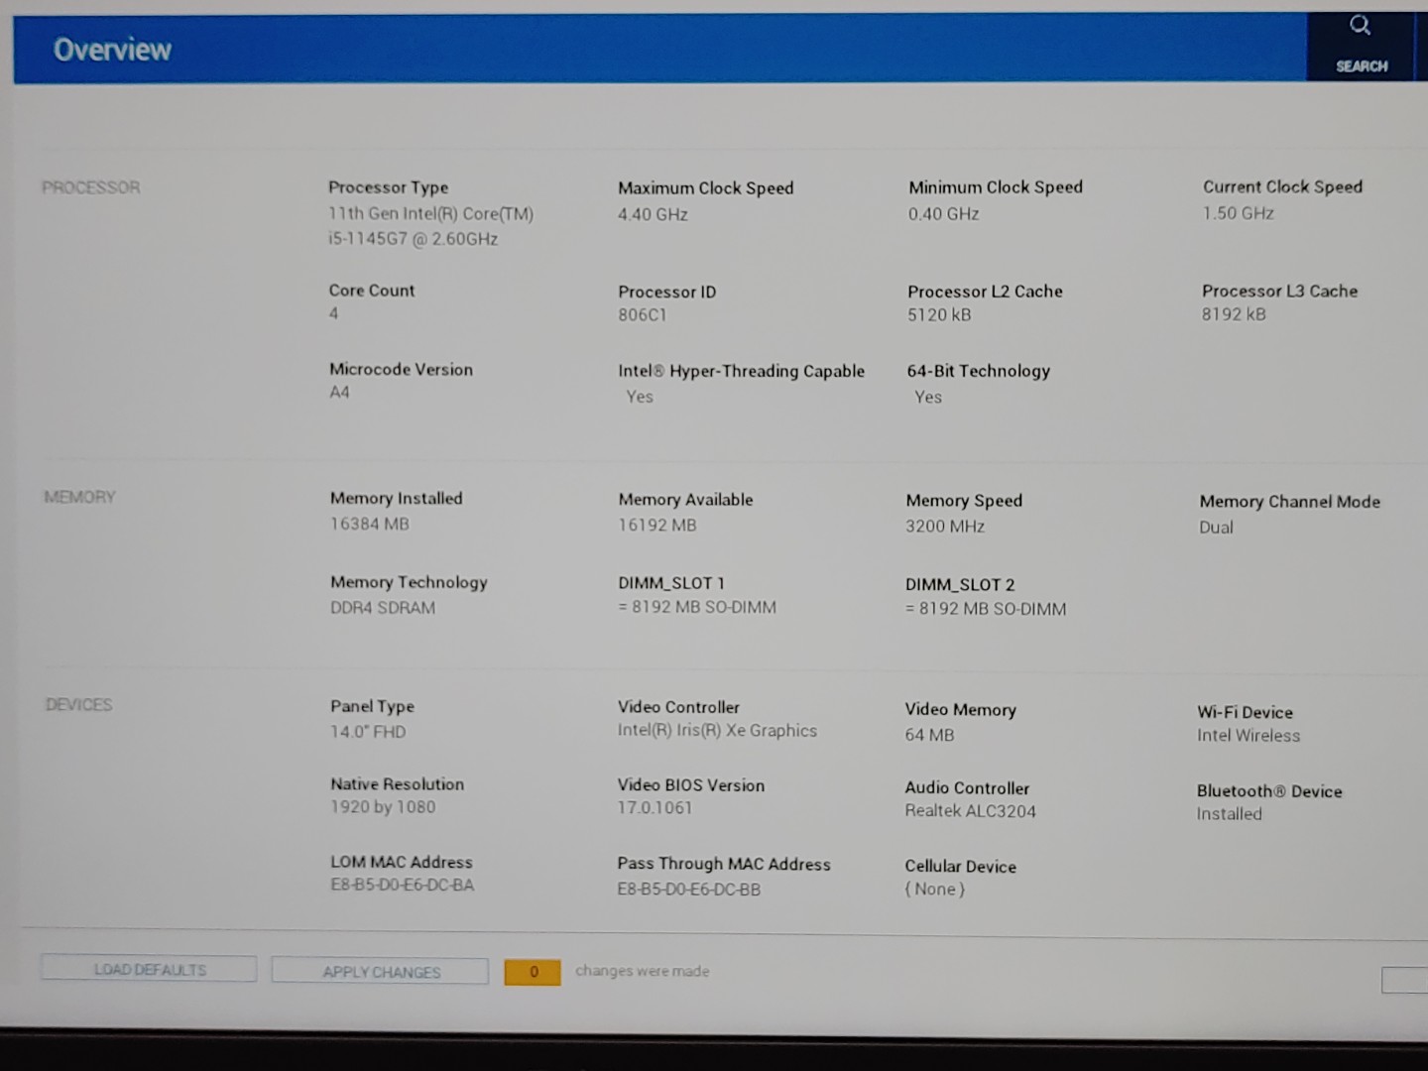This screenshot has width=1428, height=1071.
Task: Click the Processor Type value i5-1145G7
Action: click(x=414, y=239)
